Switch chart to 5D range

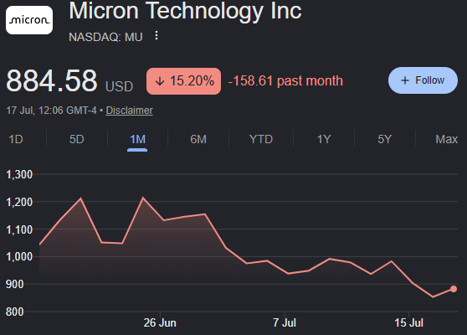pyautogui.click(x=76, y=139)
